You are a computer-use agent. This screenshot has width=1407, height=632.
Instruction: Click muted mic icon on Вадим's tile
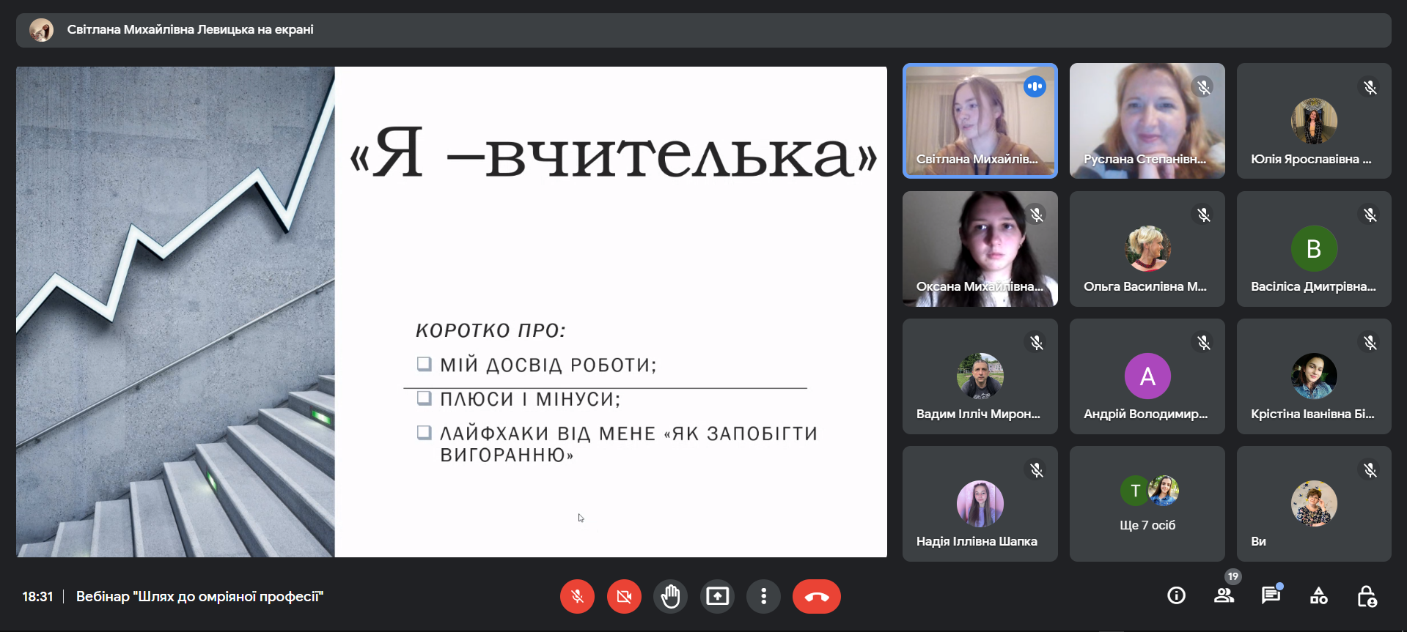[x=1036, y=342]
